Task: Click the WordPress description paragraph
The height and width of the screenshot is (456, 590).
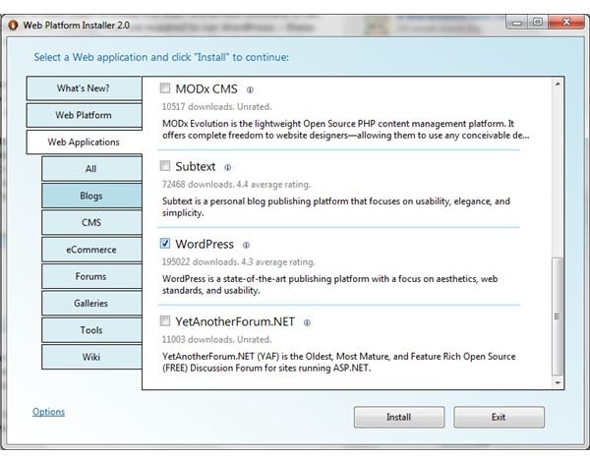Action: [x=330, y=285]
